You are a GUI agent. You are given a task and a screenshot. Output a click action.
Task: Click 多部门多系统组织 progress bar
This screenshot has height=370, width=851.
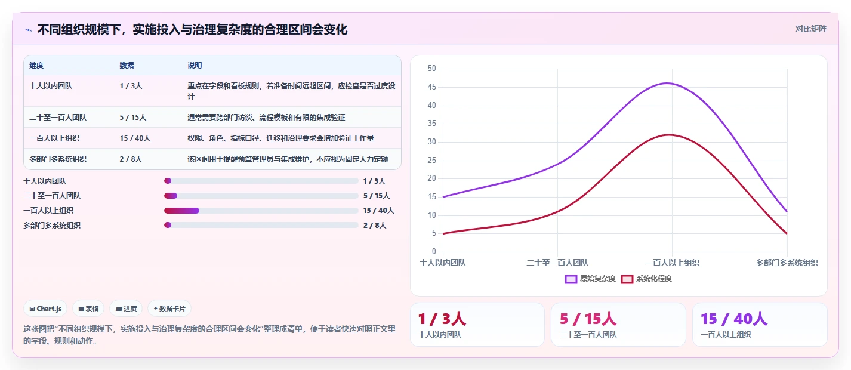tap(261, 225)
